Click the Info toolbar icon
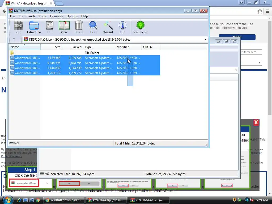The height and width of the screenshot is (204, 272). pyautogui.click(x=122, y=27)
